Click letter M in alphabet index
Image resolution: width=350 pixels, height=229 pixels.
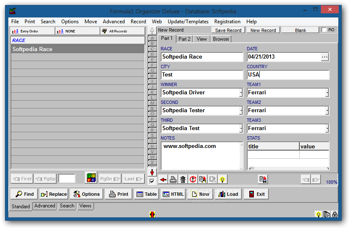click(152, 103)
